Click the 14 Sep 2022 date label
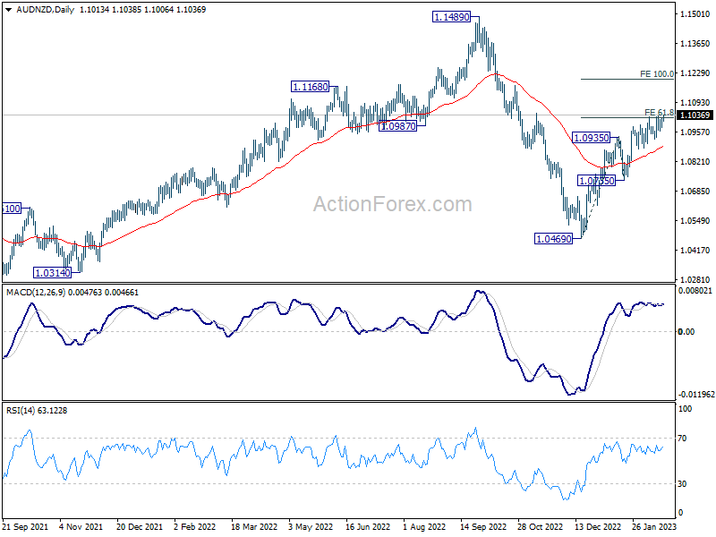Viewport: 716px width, 537px height. click(483, 527)
